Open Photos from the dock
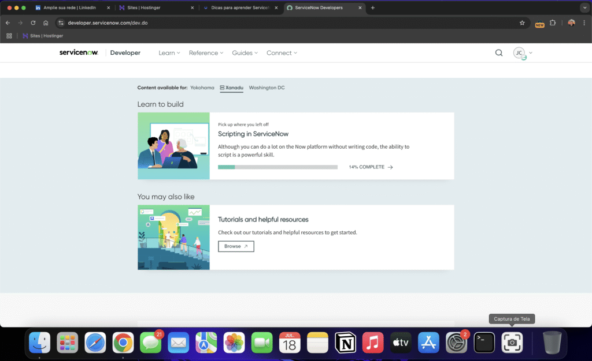The image size is (592, 361). (234, 343)
